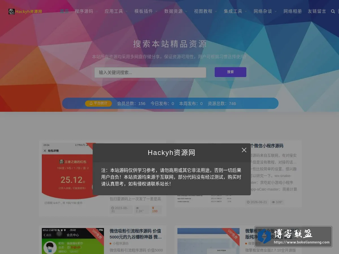Open the 友链留言 page
Image resolution: width=339 pixels, height=254 pixels.
pos(317,11)
